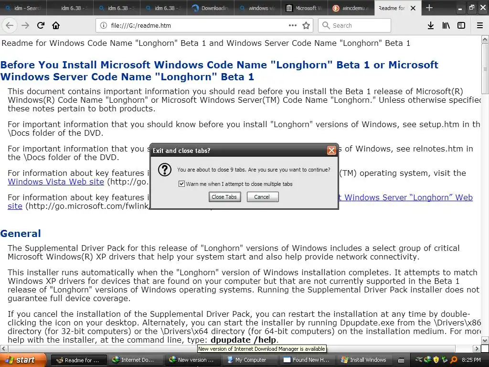Click the vertical scrollbar up arrow
This screenshot has height=367, width=489.
(x=485, y=40)
